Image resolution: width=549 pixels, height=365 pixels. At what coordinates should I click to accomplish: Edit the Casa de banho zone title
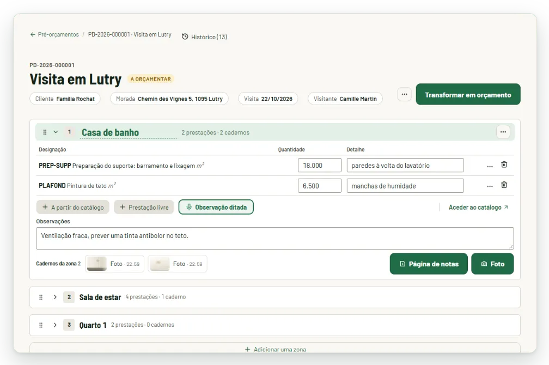click(128, 132)
